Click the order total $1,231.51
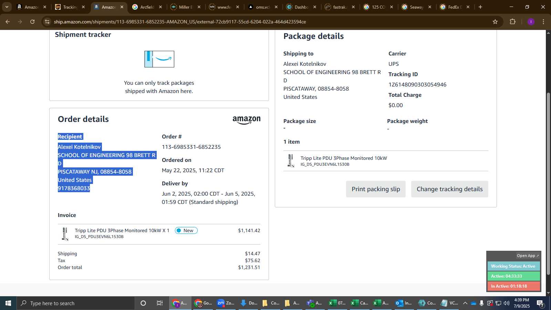The width and height of the screenshot is (551, 310). click(249, 268)
